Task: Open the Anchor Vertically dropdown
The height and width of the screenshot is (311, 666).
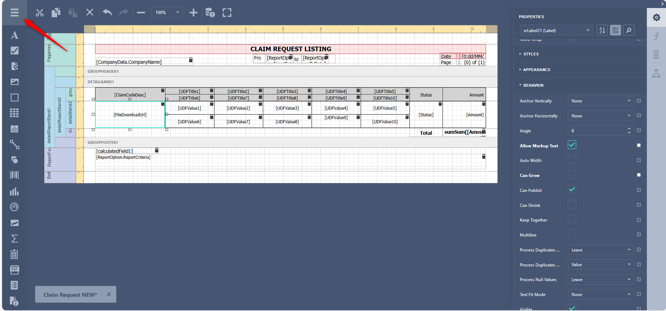Action: pyautogui.click(x=601, y=101)
